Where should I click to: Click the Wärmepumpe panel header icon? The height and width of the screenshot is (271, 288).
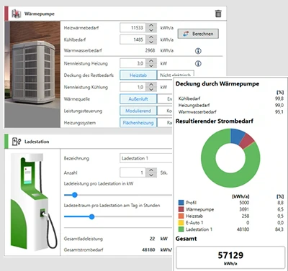17,14
